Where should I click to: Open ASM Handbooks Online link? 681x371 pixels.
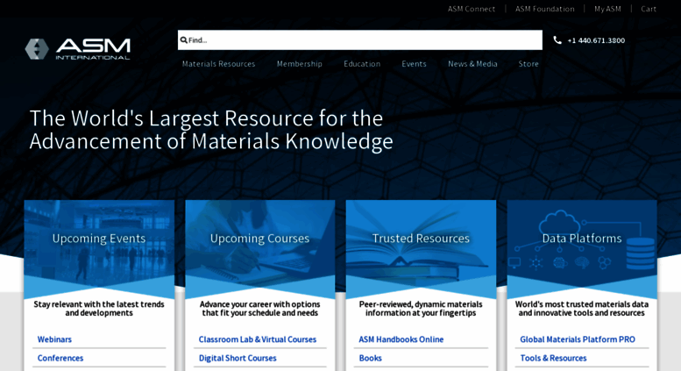[x=401, y=339]
